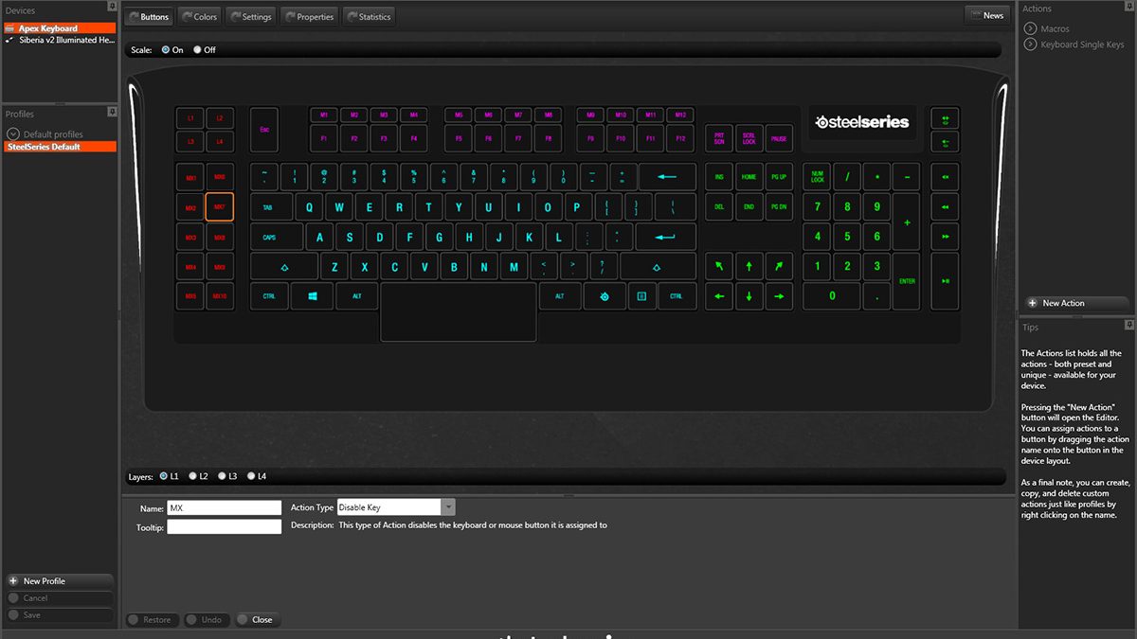1137x639 pixels.
Task: Open the Colors tab
Action: [x=198, y=16]
